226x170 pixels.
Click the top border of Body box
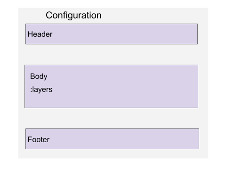(x=112, y=65)
